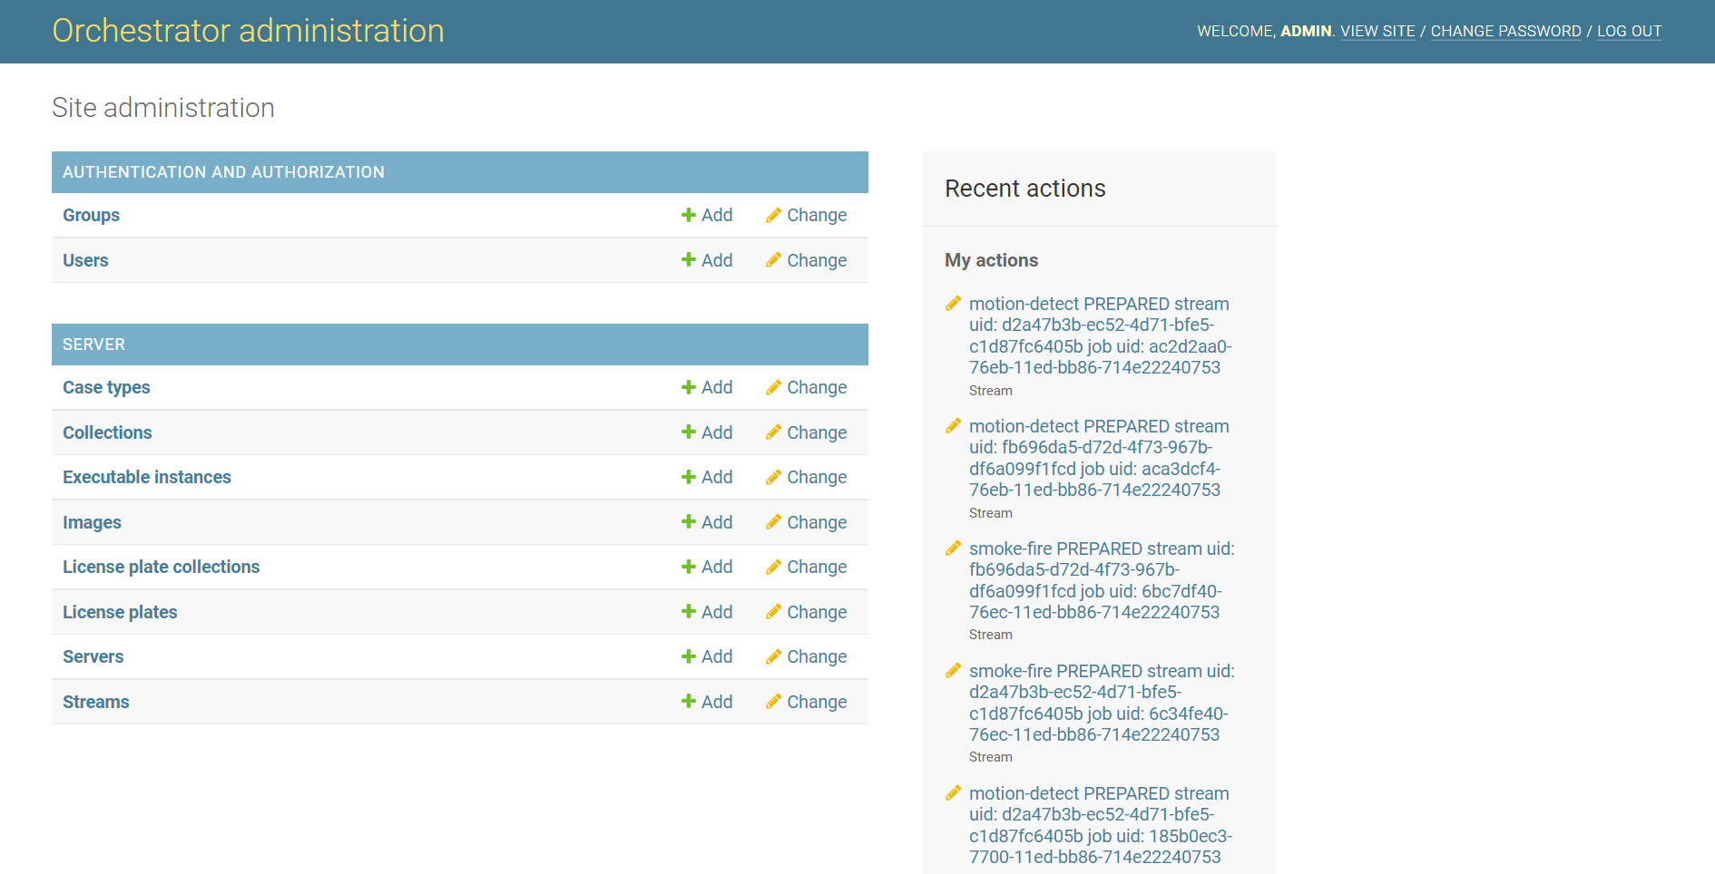The height and width of the screenshot is (874, 1715).
Task: Click the pencil icon in Collections row
Action: click(x=773, y=432)
